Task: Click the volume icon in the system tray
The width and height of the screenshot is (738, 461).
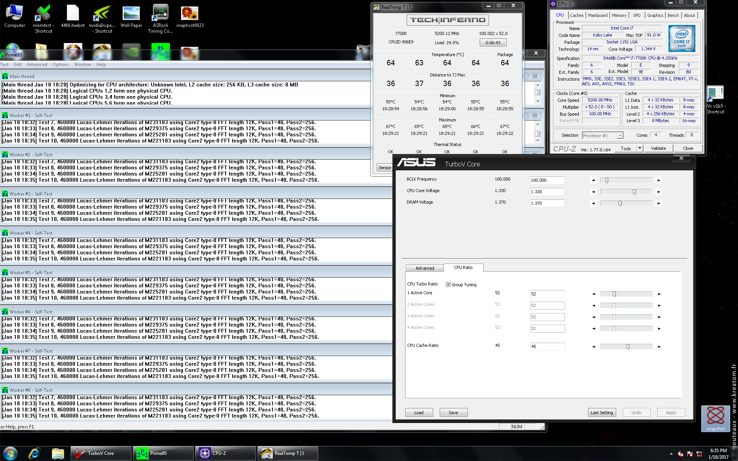Action: [680, 454]
